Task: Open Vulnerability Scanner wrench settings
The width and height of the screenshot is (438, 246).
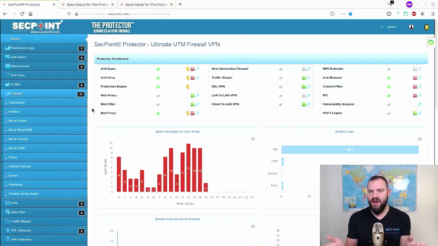Action: tap(420, 105)
